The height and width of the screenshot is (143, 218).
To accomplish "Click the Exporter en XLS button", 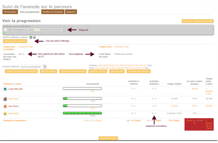I will point(97,71).
